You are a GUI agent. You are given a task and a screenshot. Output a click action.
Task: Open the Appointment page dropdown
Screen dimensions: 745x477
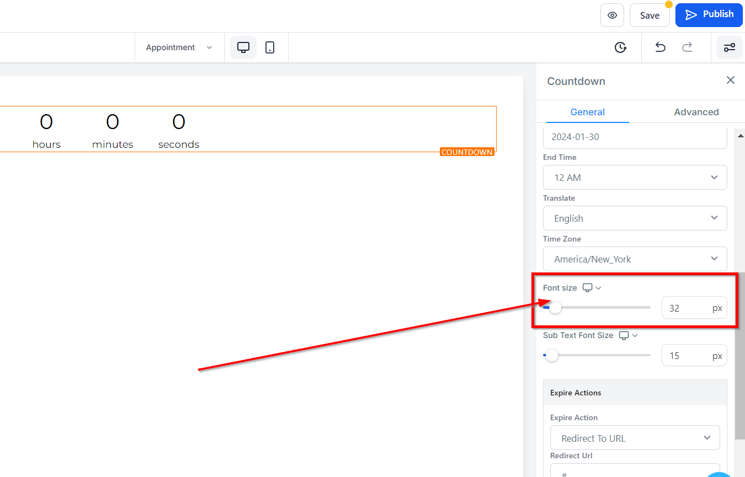click(x=179, y=47)
